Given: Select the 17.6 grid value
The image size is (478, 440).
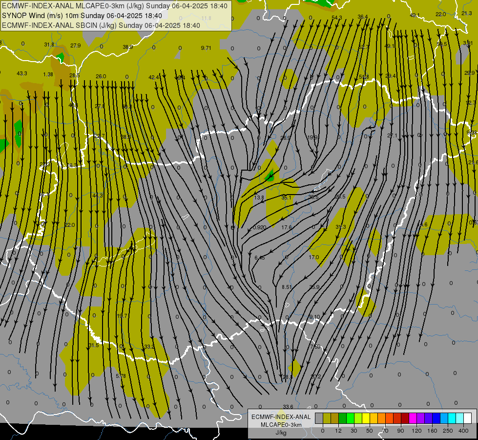Looking at the screenshot, I should [287, 227].
